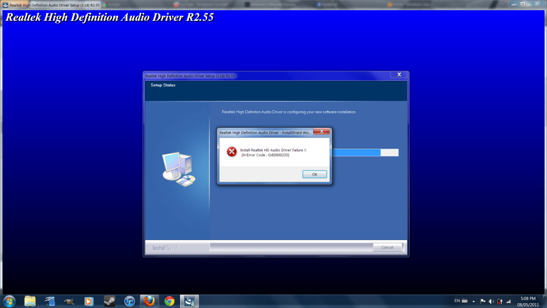Click the error dialog title bar text
Screen dimensions: 547x308
pos(265,133)
